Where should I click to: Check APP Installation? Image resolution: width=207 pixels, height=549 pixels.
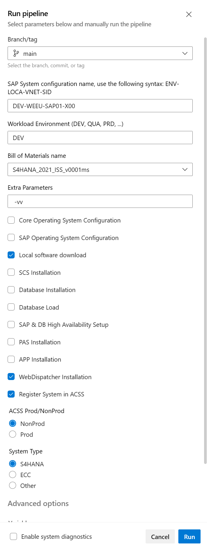pos(11,359)
